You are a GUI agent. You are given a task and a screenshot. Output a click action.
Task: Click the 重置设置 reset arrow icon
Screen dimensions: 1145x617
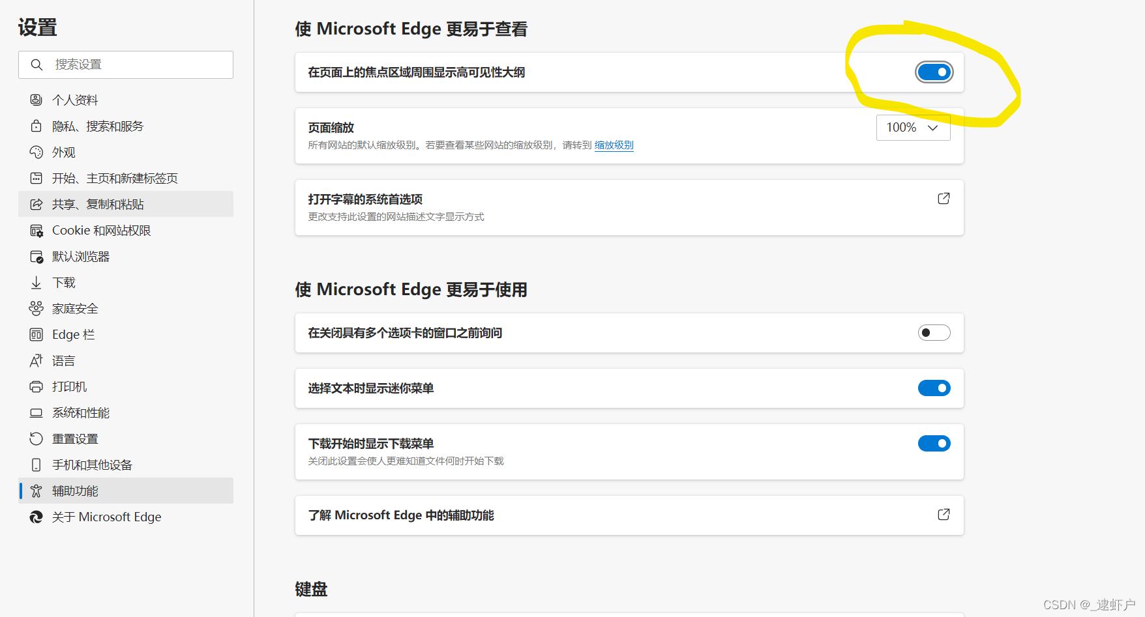click(37, 438)
